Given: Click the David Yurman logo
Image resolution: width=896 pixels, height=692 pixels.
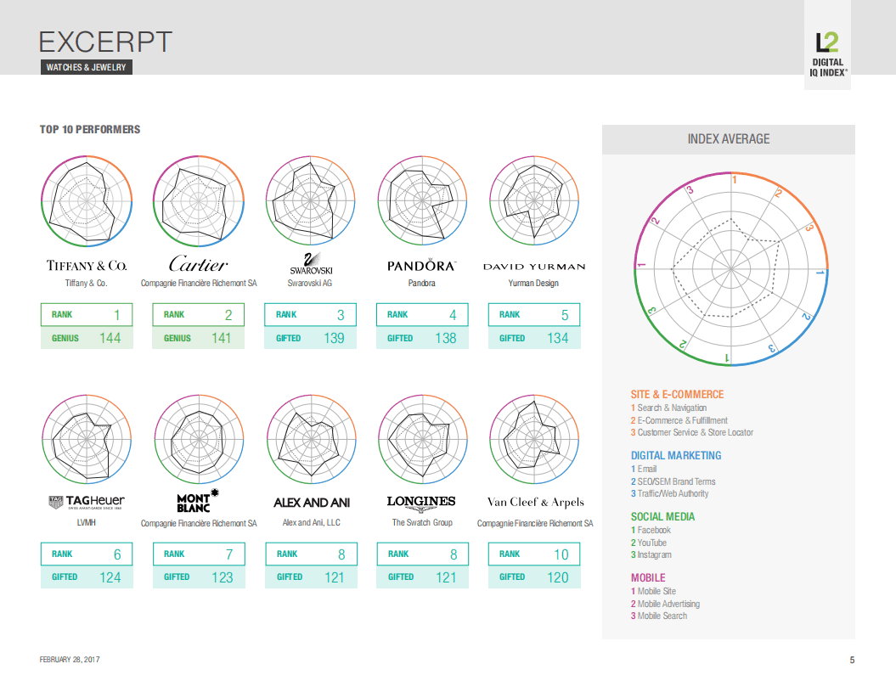Looking at the screenshot, I should point(533,267).
